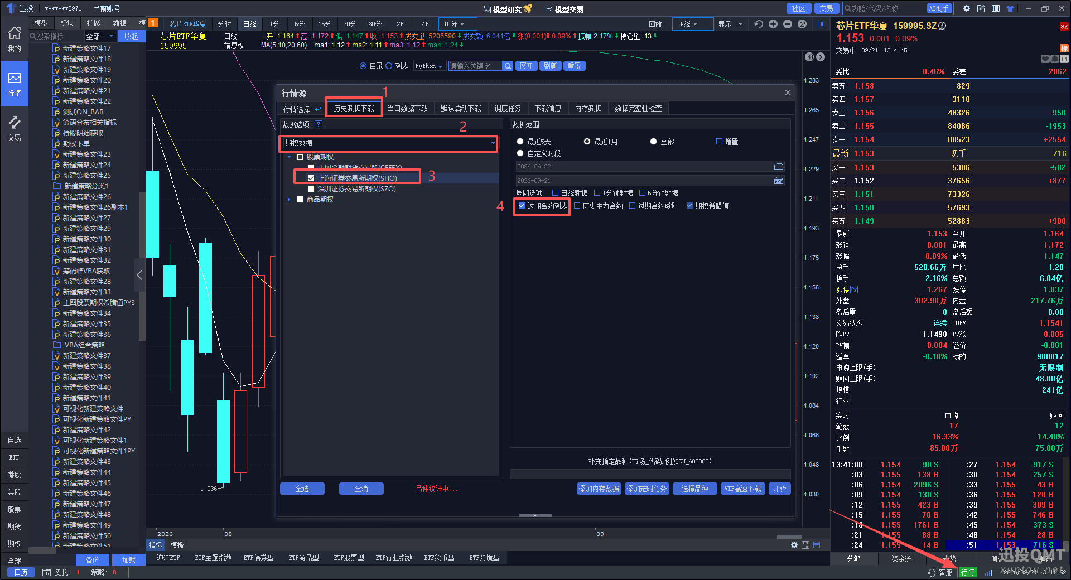This screenshot has height=580, width=1071.
Task: Click the layout panel icon in the title bar
Action: click(996, 8)
